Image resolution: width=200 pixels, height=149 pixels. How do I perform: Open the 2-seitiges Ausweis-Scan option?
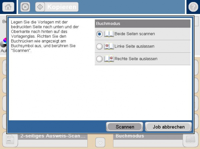53,140
